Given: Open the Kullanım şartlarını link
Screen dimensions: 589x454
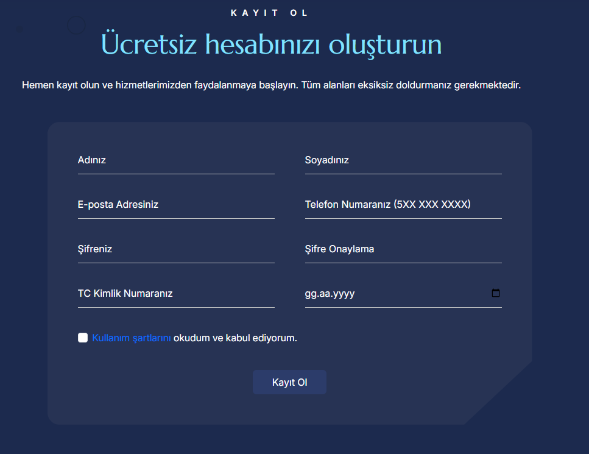Looking at the screenshot, I should (132, 338).
